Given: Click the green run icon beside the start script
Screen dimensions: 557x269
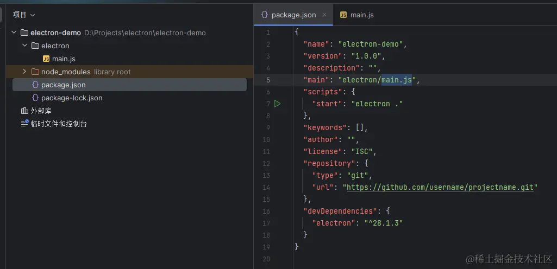Looking at the screenshot, I should 277,104.
